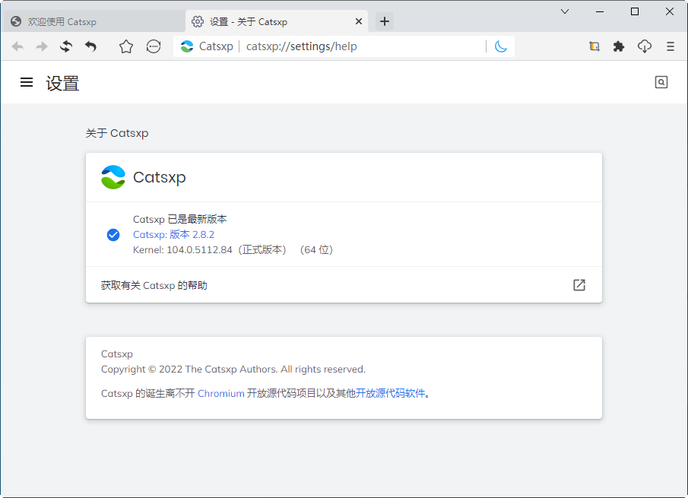Click the globe icon on the welcome tab
688x498 pixels.
[16, 21]
